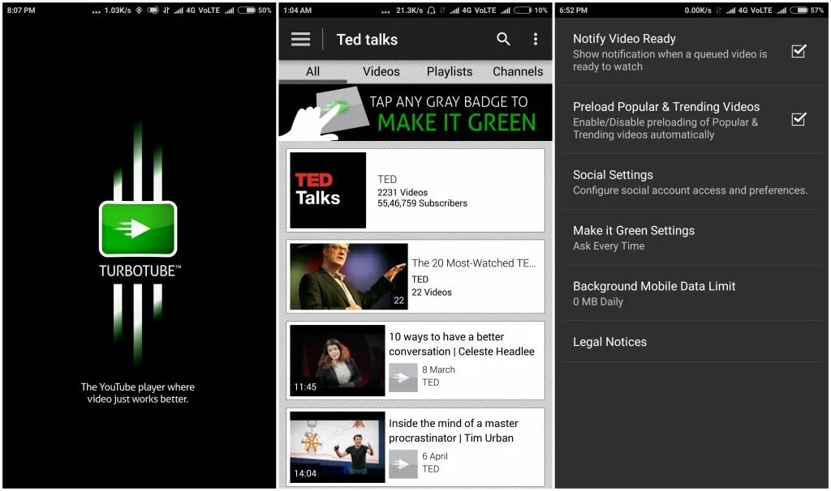Tap the Make It Green banner text
The width and height of the screenshot is (831, 491).
(x=456, y=123)
